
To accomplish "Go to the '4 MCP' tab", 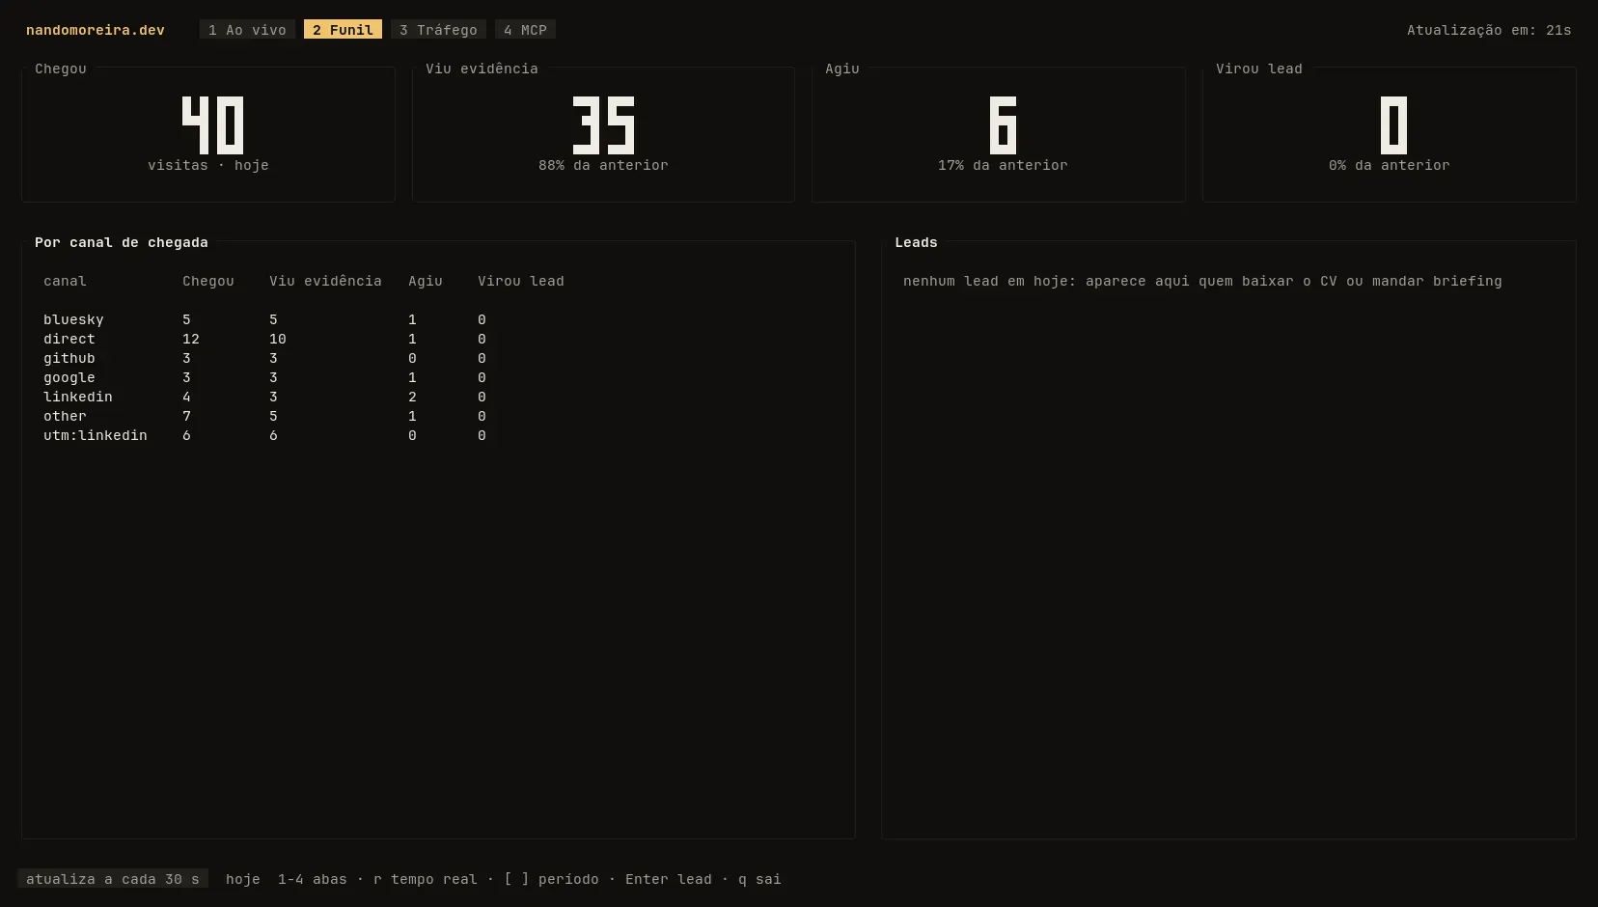I will [x=525, y=30].
